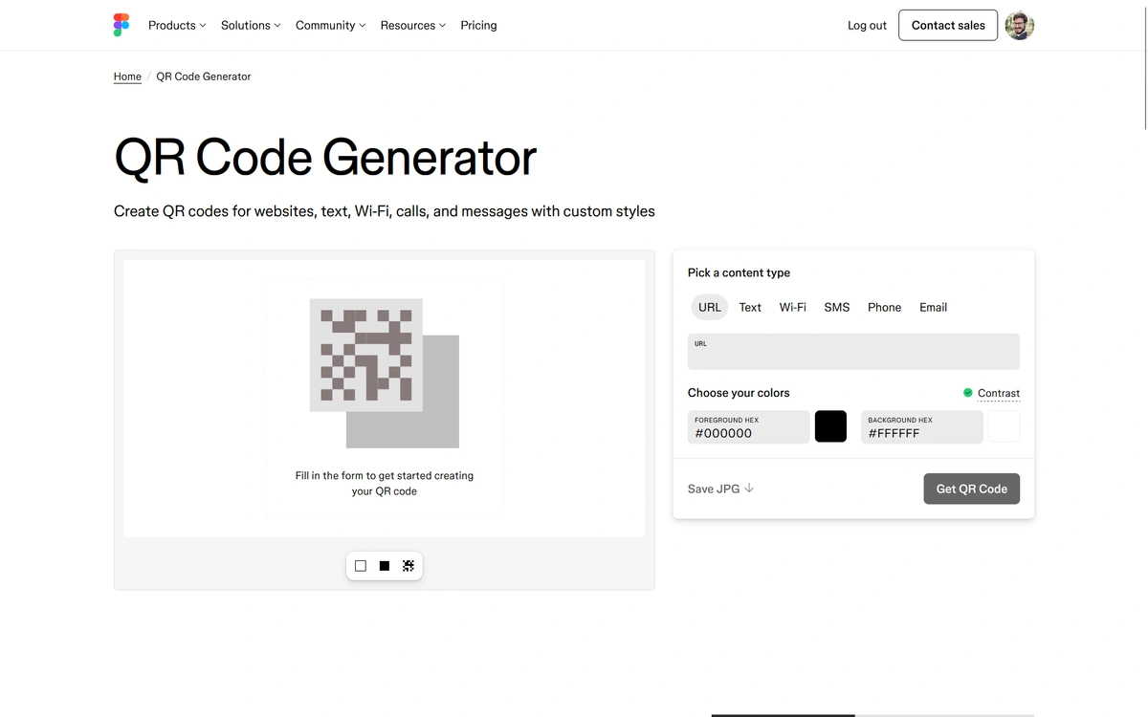Choose the Phone content type

click(885, 307)
